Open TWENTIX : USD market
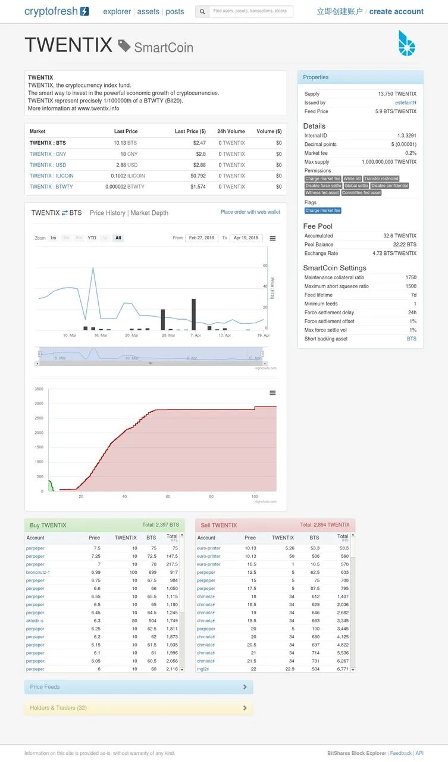Screen dimensions: 448x762 (x=48, y=165)
